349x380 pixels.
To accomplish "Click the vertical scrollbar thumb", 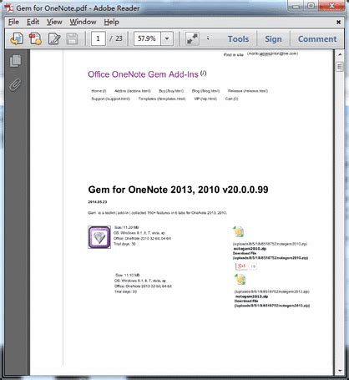I will click(340, 67).
